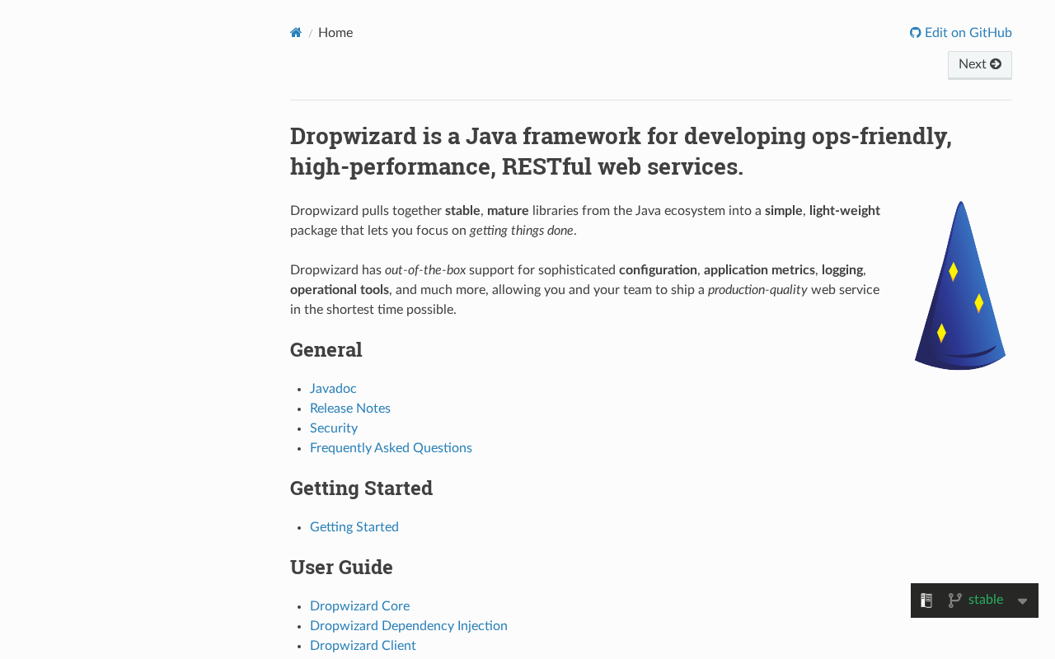This screenshot has height=659, width=1055.
Task: Click the main Dropwizard page heading
Action: 621,151
